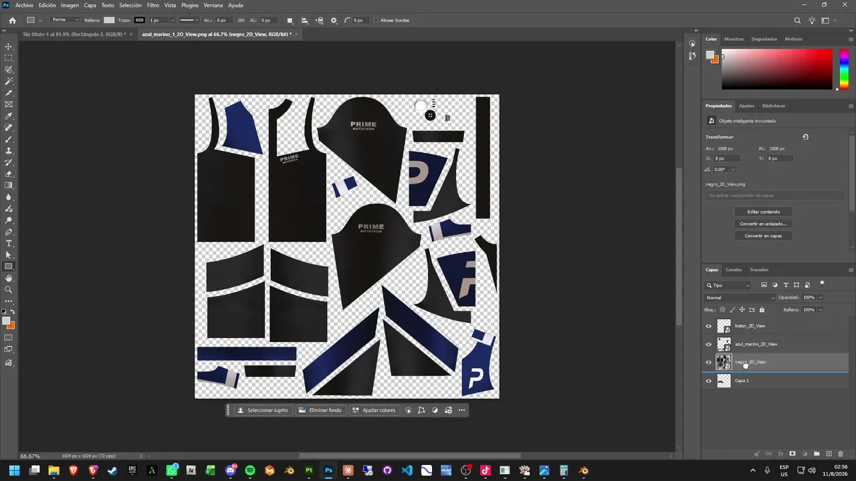The width and height of the screenshot is (856, 481).
Task: Create a new layer group folder
Action: click(817, 454)
